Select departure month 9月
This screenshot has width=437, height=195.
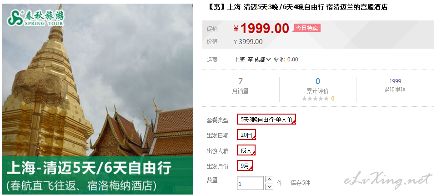[x=245, y=166]
